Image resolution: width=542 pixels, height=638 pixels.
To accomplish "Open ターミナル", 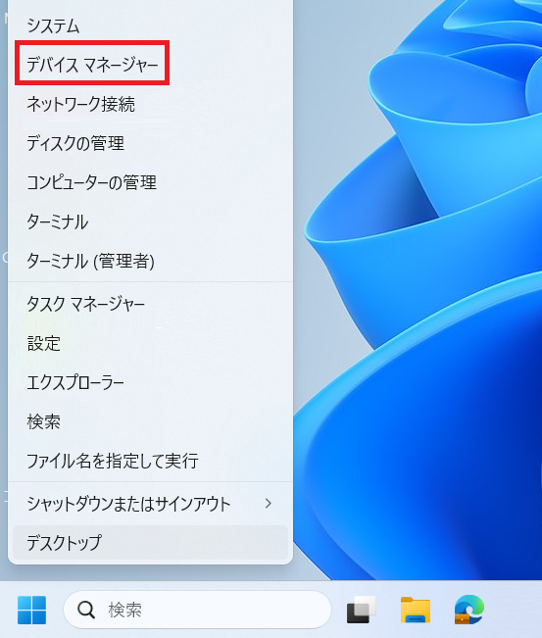I will pos(150,221).
